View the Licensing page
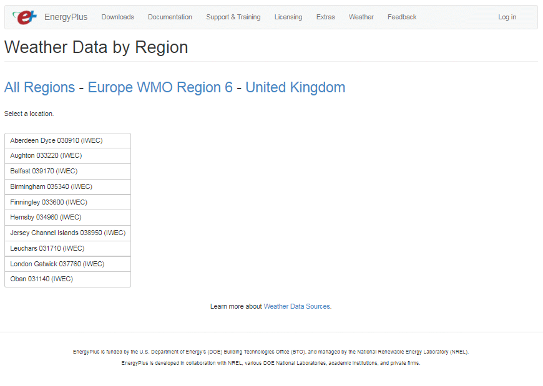This screenshot has width=543, height=386. (288, 17)
